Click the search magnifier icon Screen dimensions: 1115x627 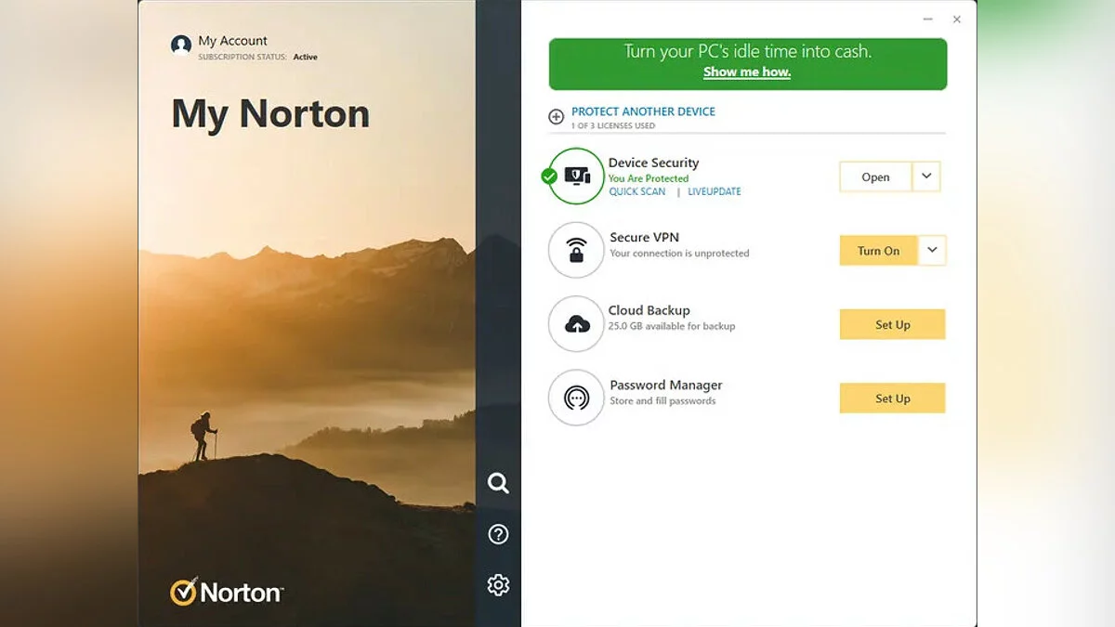click(499, 483)
